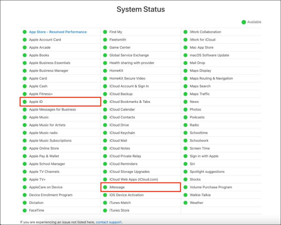
Task: Click the Sign in with Apple entry
Action: click(x=204, y=156)
